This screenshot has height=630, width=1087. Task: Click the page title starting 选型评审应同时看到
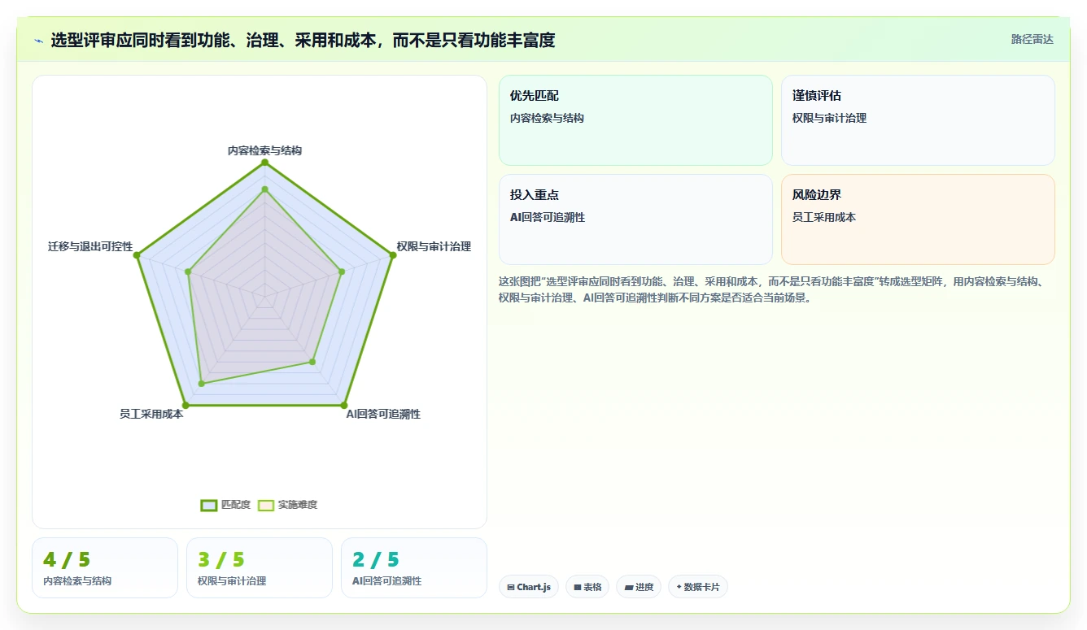coord(303,41)
